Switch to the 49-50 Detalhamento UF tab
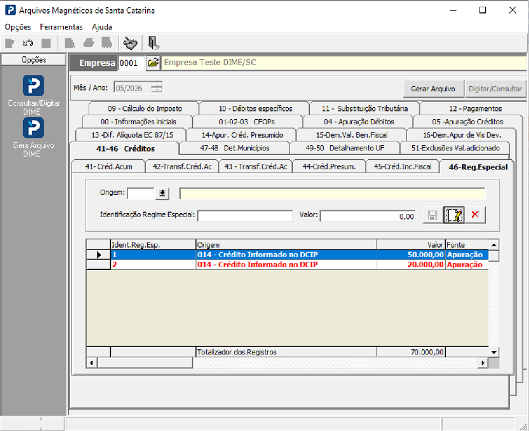 point(345,148)
